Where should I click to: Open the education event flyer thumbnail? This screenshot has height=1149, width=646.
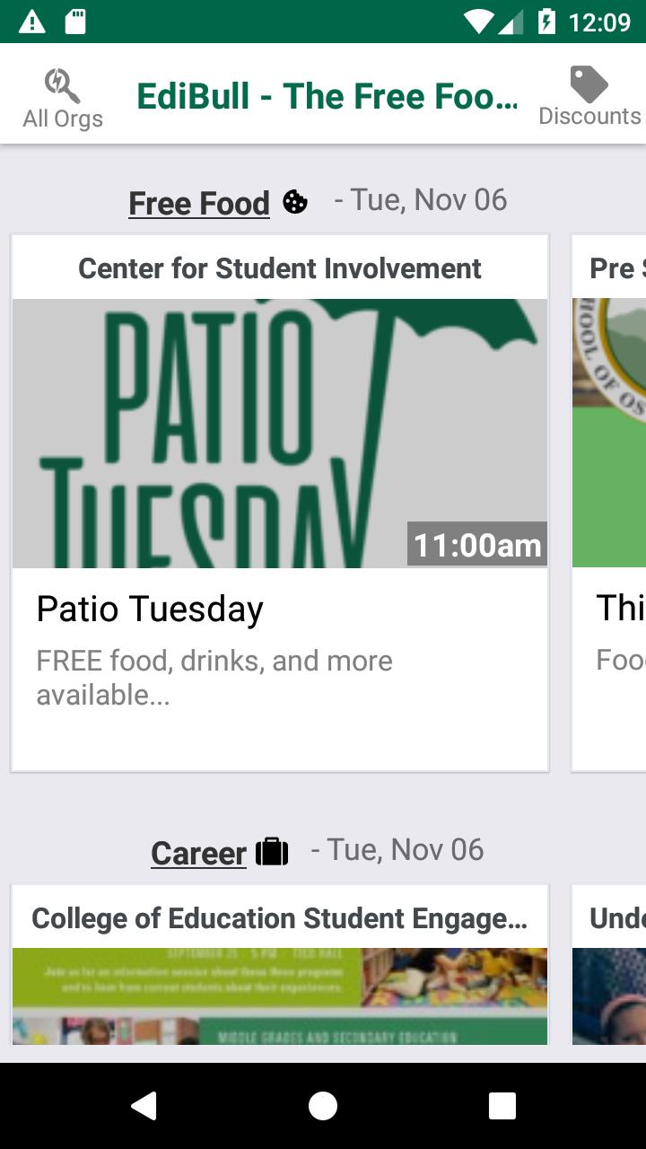point(280,996)
